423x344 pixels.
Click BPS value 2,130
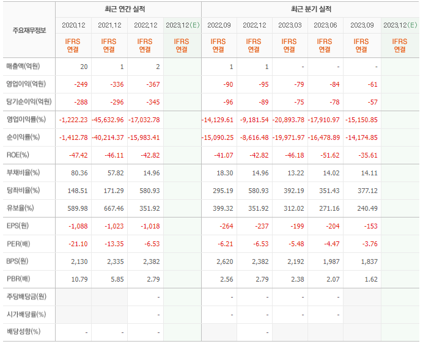coord(79,262)
